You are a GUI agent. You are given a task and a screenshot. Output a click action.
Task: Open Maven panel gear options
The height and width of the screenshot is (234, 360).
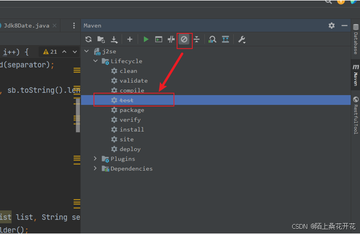(331, 26)
